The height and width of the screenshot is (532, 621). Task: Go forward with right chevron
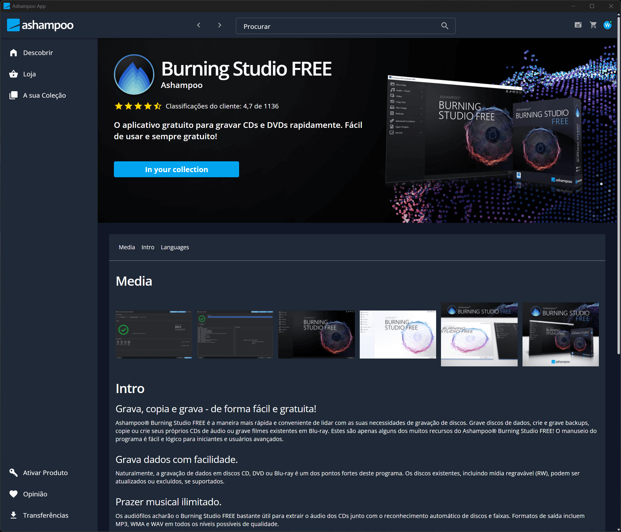click(x=220, y=25)
